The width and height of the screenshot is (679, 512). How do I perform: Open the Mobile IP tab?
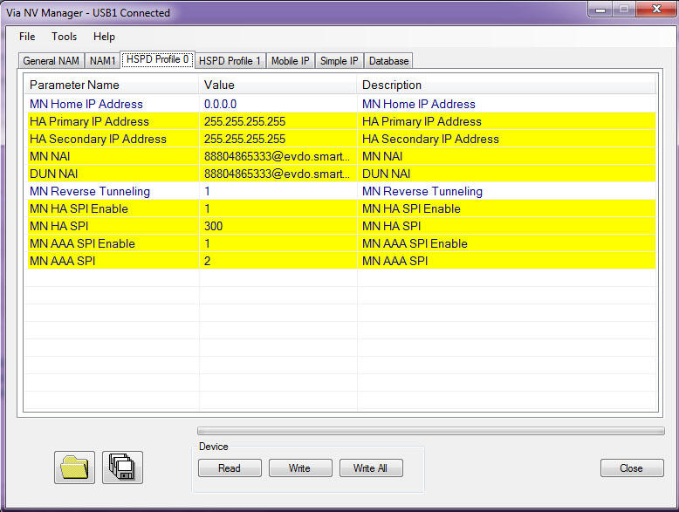pyautogui.click(x=290, y=61)
